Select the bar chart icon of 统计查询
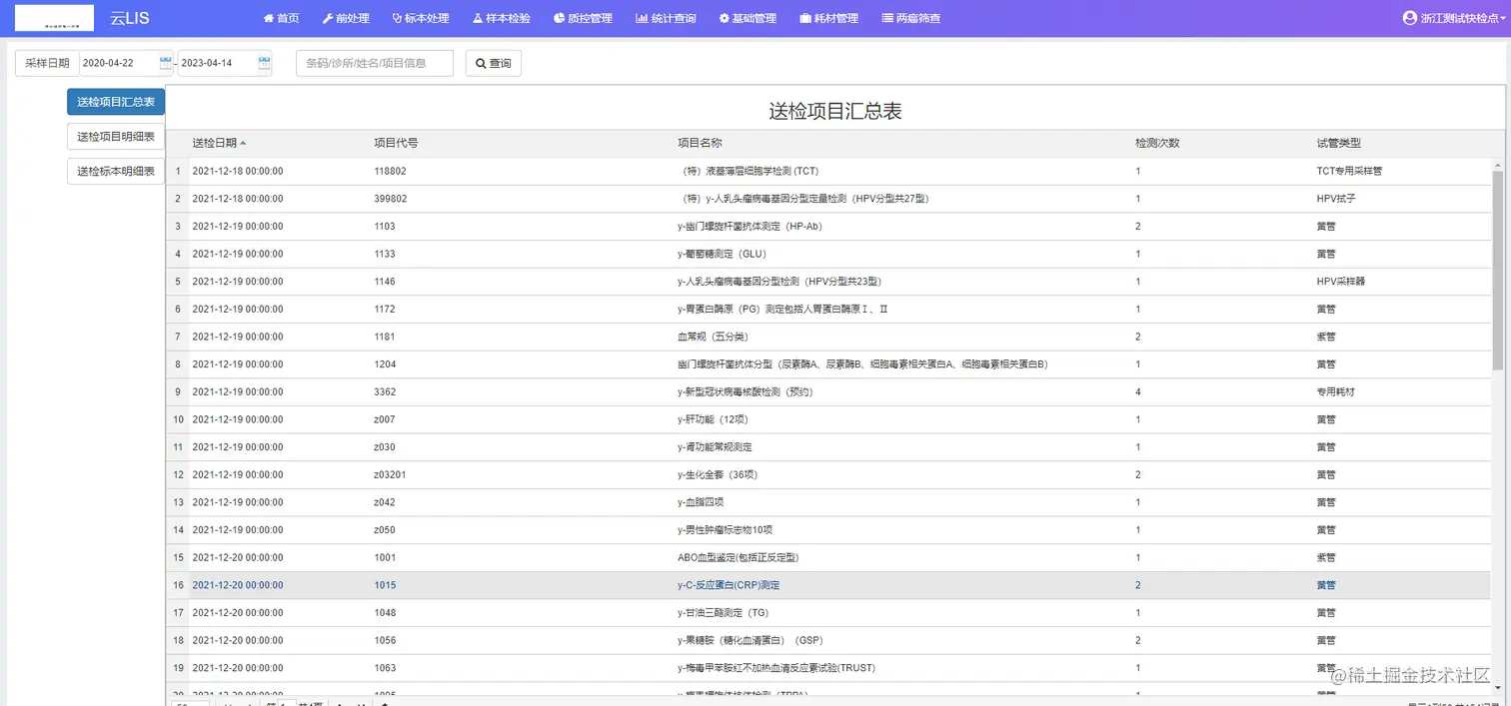 tap(641, 18)
